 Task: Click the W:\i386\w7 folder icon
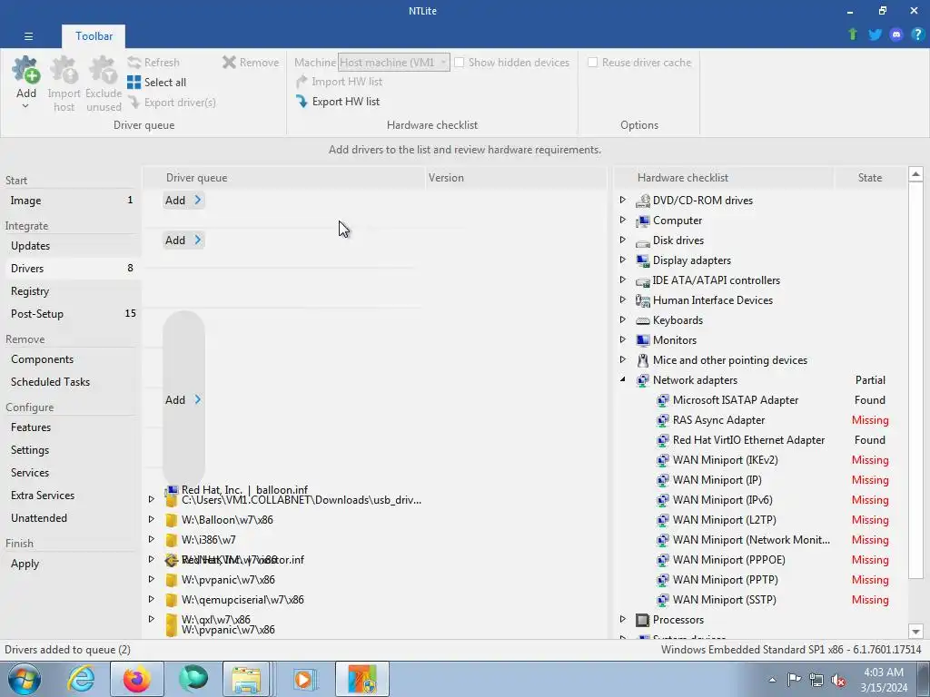(x=171, y=540)
